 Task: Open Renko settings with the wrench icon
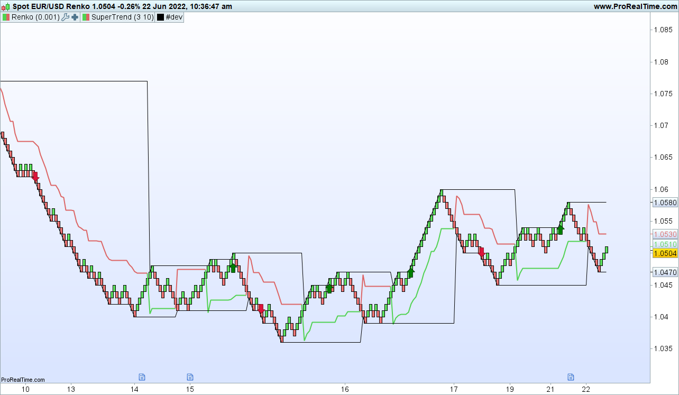click(66, 17)
